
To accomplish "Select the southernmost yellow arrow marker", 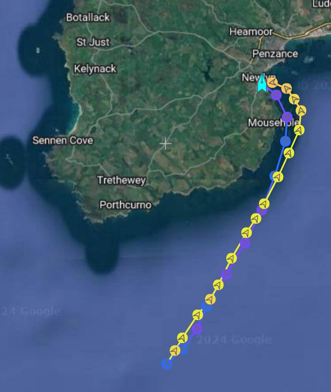I will click(175, 351).
